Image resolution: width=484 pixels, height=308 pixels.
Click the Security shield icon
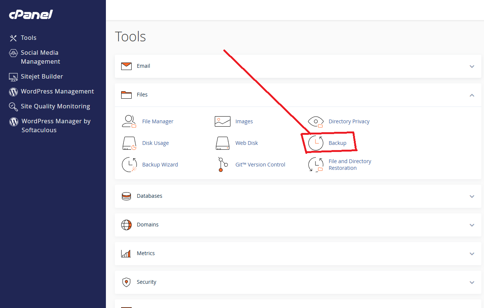point(126,282)
